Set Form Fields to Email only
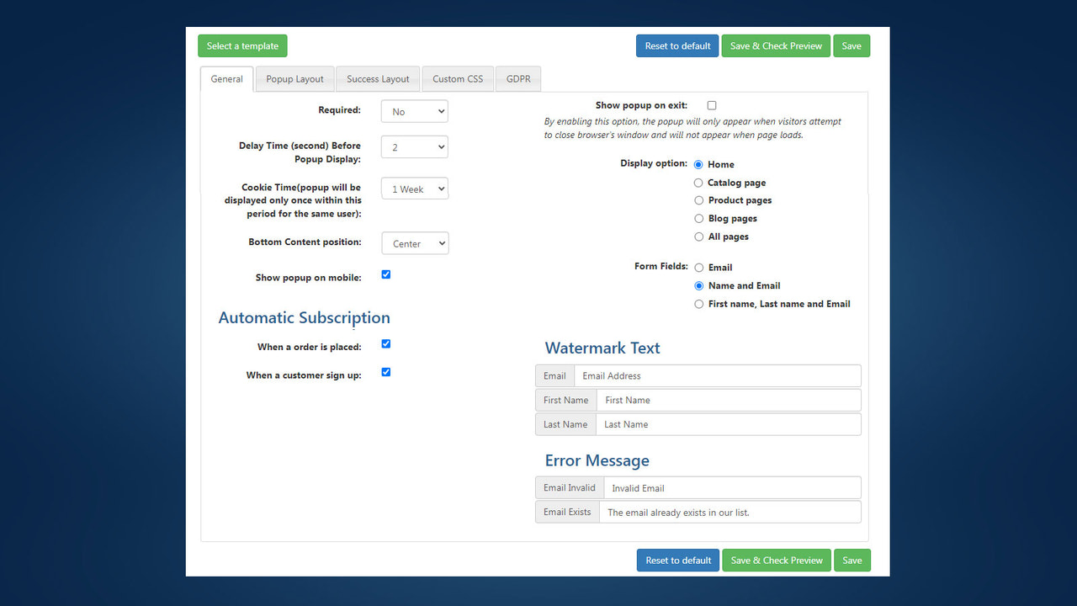This screenshot has height=606, width=1077. tap(698, 267)
